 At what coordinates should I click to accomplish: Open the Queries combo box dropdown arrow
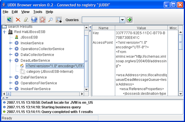click(122, 20)
